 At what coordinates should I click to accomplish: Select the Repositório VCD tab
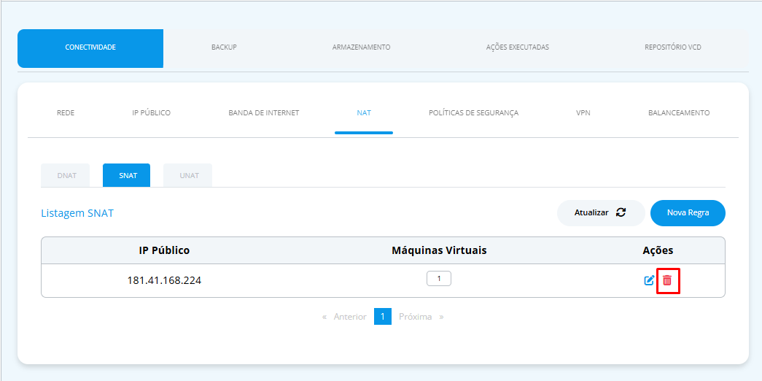pos(672,47)
